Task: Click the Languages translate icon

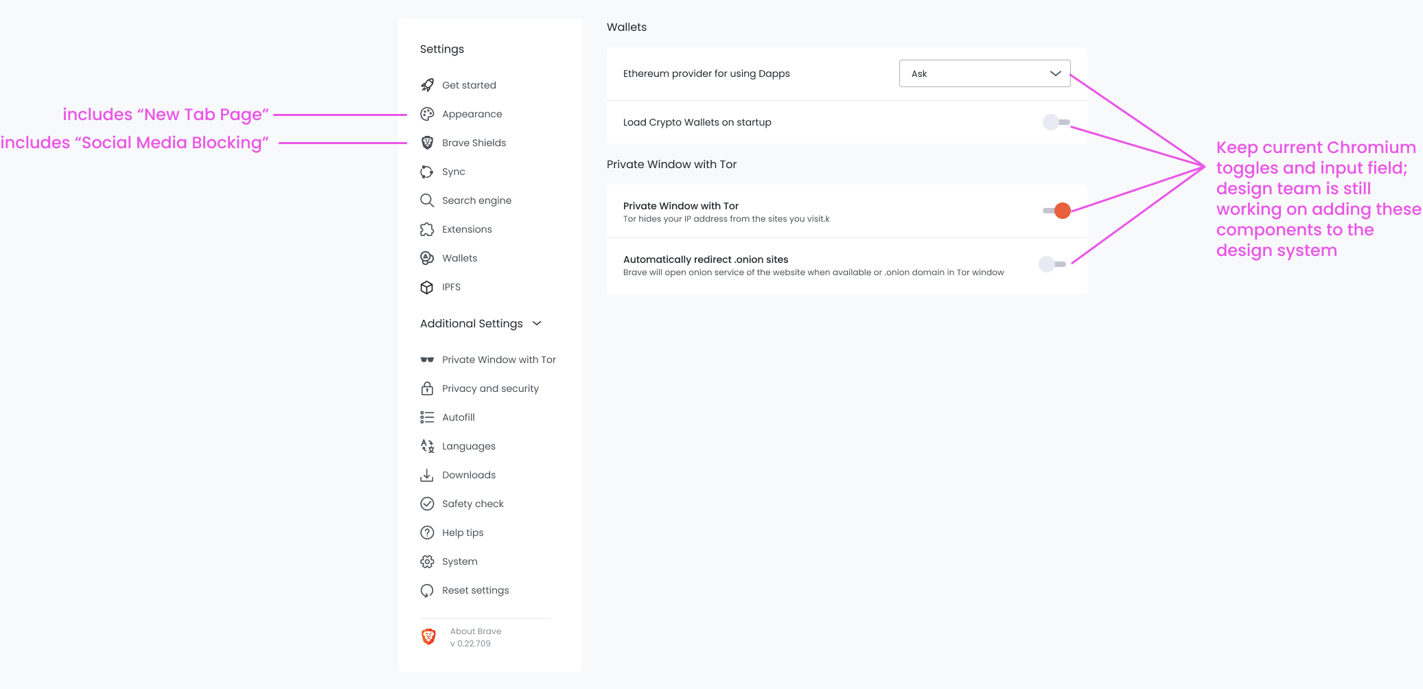Action: tap(427, 446)
